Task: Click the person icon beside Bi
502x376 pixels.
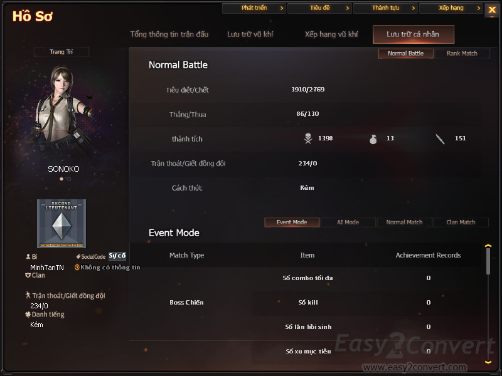Action: 28,256
